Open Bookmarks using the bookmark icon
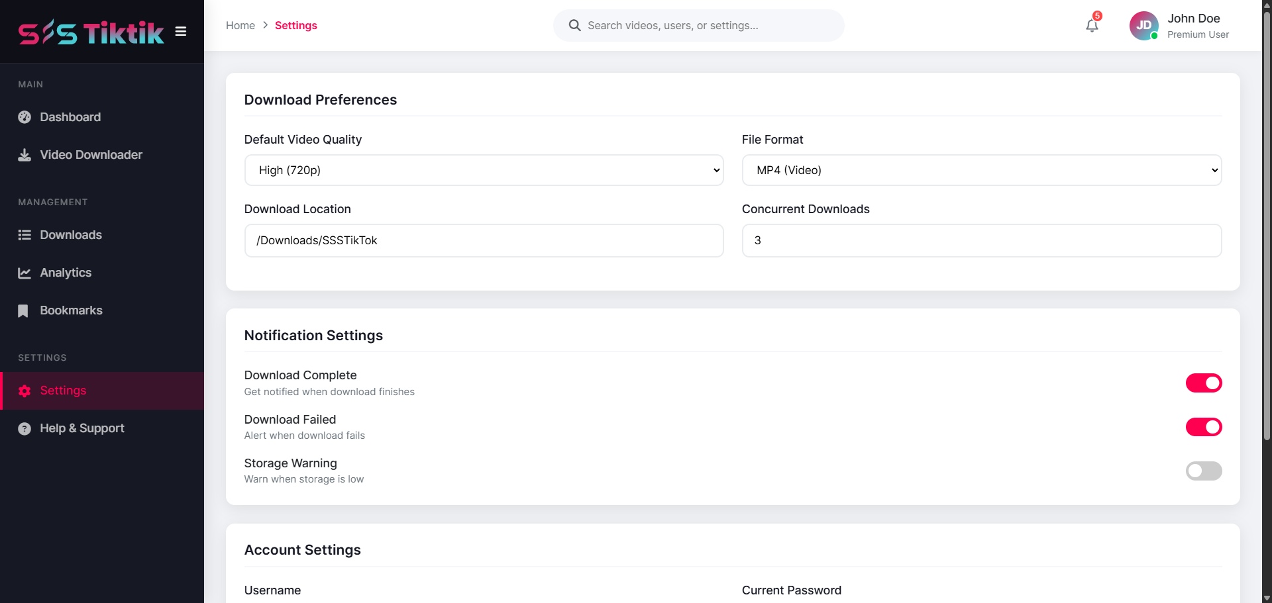1272x603 pixels. (x=23, y=310)
